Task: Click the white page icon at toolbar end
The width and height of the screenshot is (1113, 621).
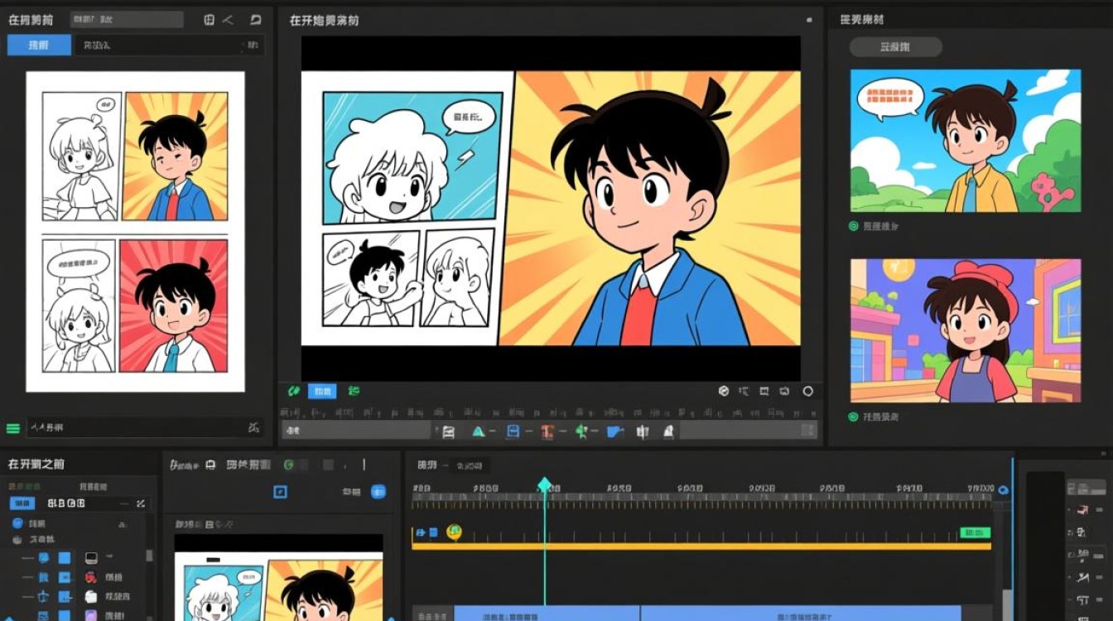Action: (x=668, y=431)
